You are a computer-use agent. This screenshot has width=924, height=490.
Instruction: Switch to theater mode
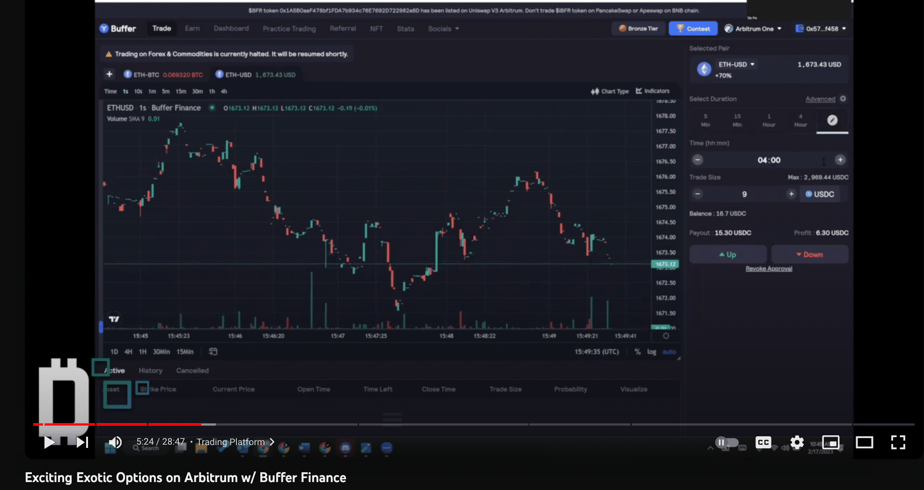click(x=864, y=442)
